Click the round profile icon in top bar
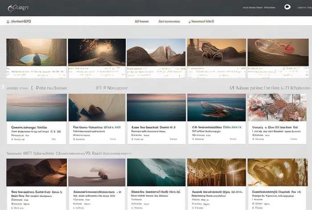This screenshot has width=312, height=210. pos(287,7)
